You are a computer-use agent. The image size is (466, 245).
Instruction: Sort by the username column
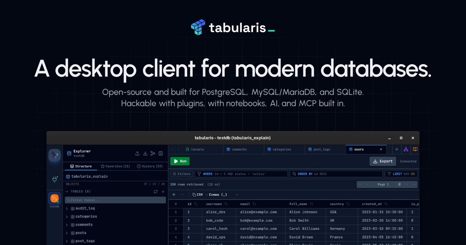[x=226, y=204]
